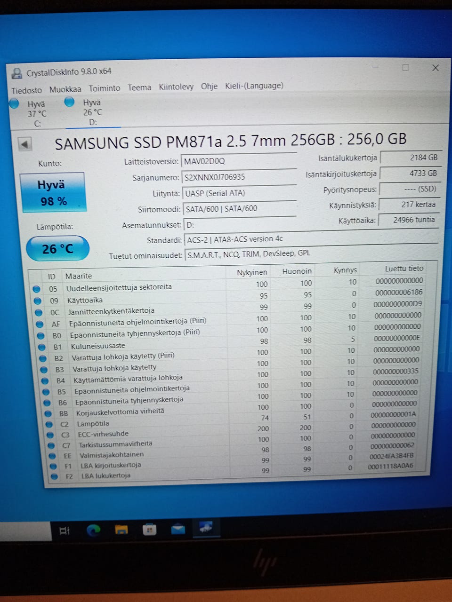Click the status dot for Korjauskelvottomia virheitä

pos(48,413)
